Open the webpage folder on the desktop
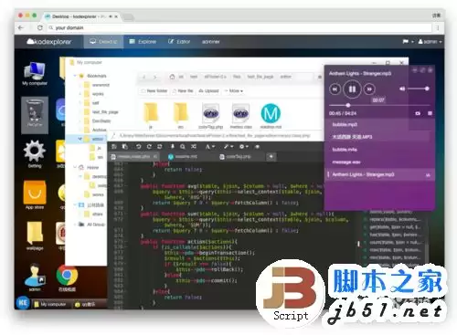This screenshot has width=457, height=335. pos(35,236)
